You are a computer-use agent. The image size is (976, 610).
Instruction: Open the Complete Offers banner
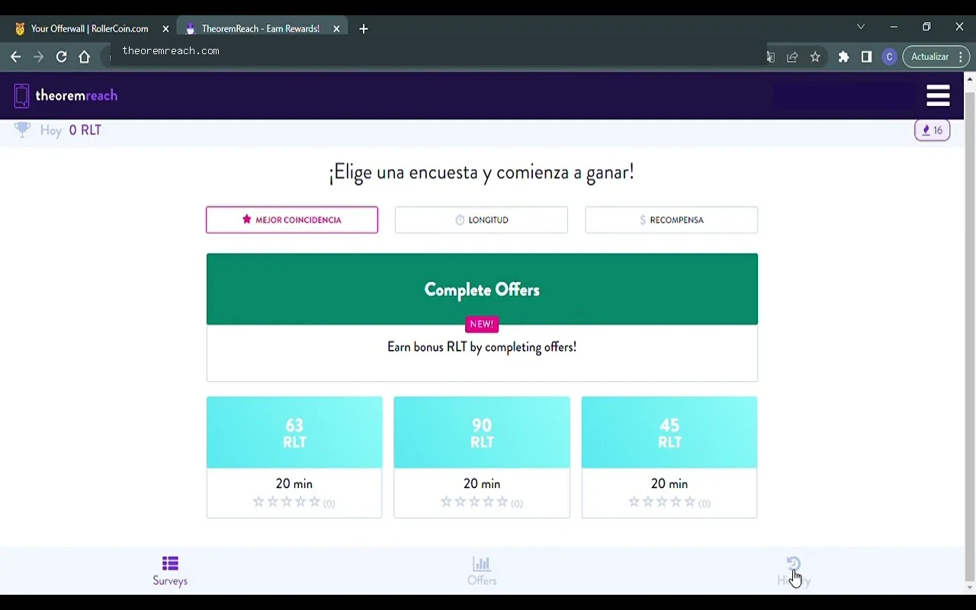(x=482, y=289)
